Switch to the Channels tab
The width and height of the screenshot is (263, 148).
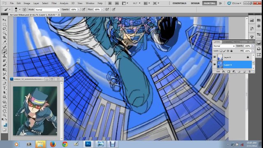(x=227, y=42)
